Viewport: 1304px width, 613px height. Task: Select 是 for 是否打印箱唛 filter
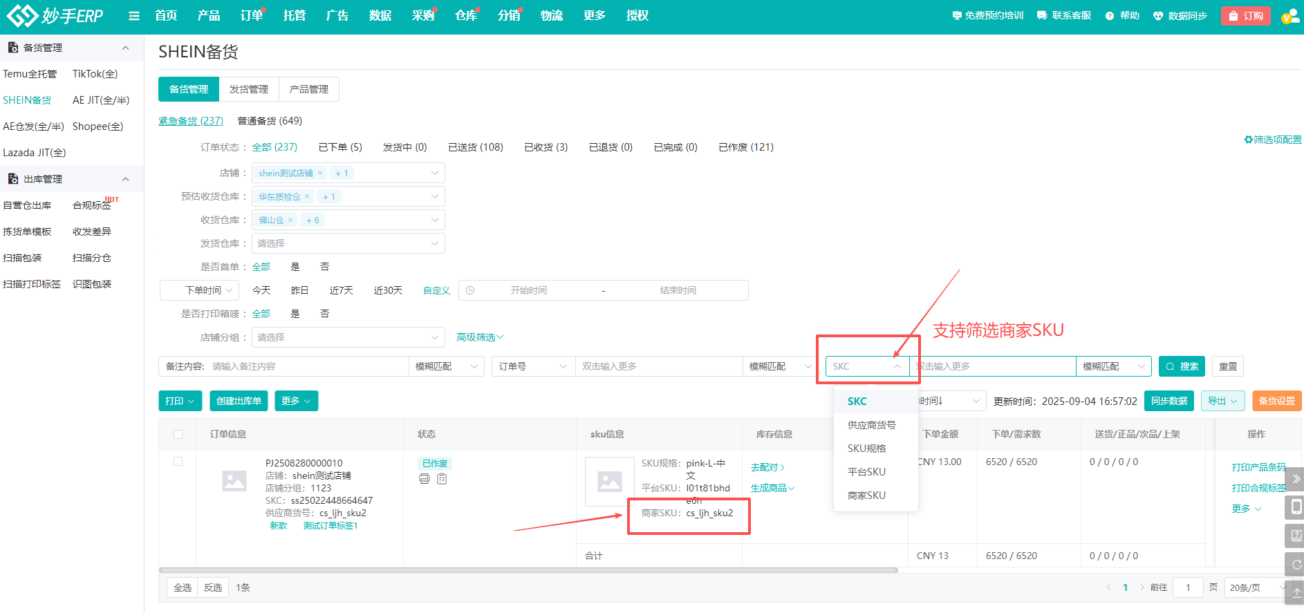[295, 314]
